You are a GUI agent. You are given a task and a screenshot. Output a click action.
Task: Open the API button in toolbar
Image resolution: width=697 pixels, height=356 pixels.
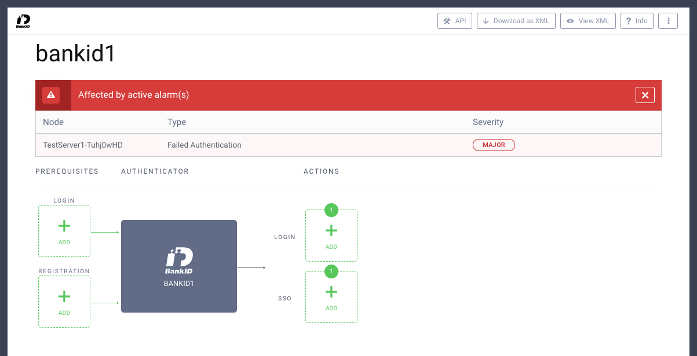coord(454,21)
